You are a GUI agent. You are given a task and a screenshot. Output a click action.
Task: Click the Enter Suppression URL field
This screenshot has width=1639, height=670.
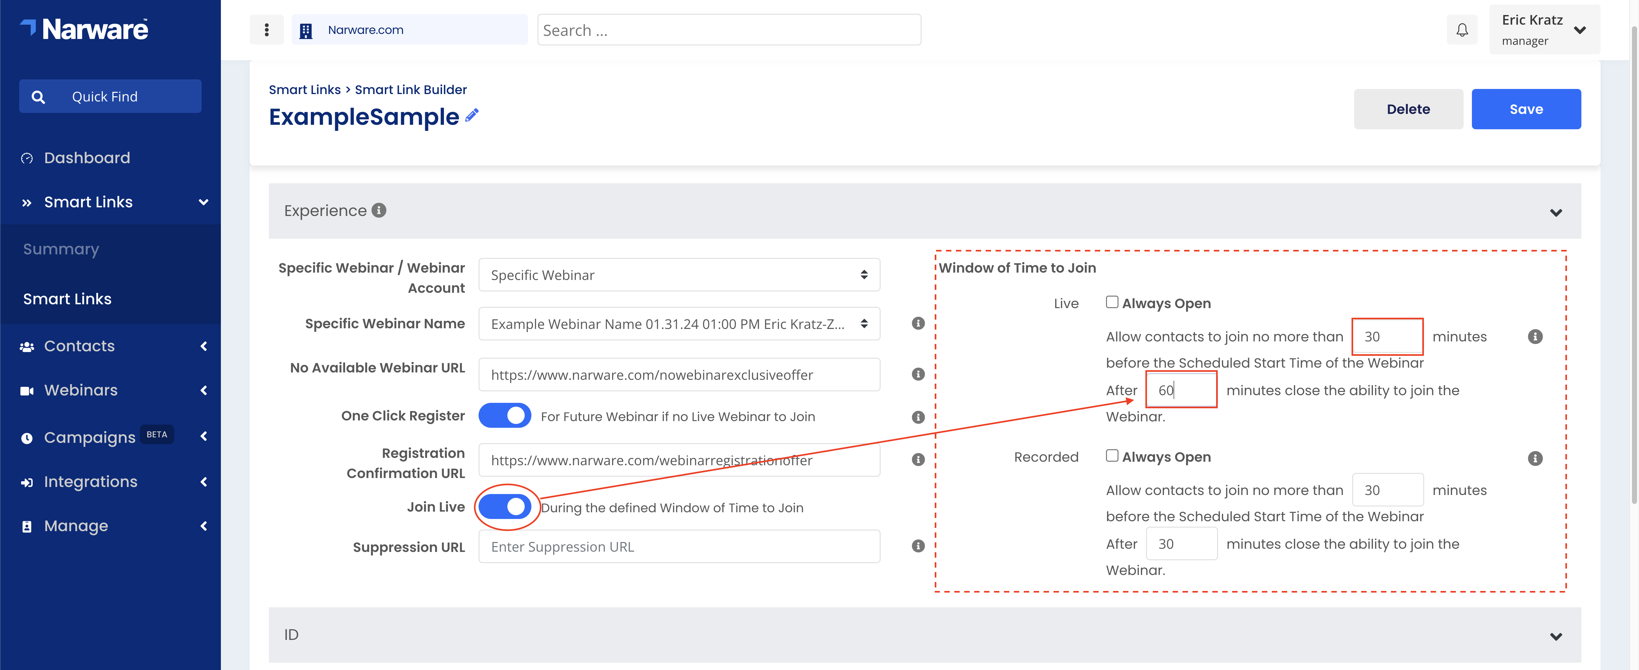pyautogui.click(x=679, y=546)
